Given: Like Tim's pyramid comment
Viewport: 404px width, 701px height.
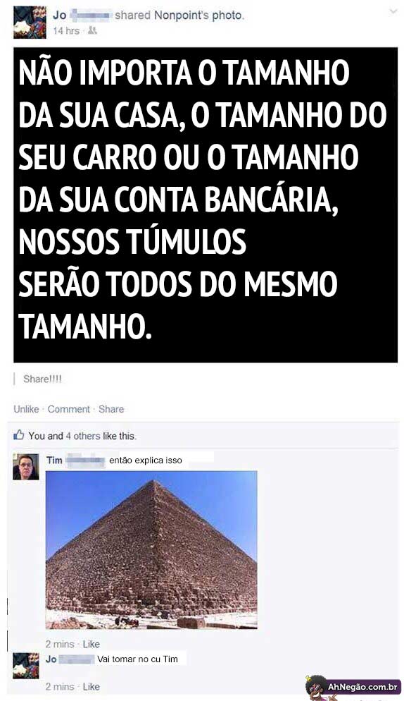Looking at the screenshot, I should coord(91,644).
